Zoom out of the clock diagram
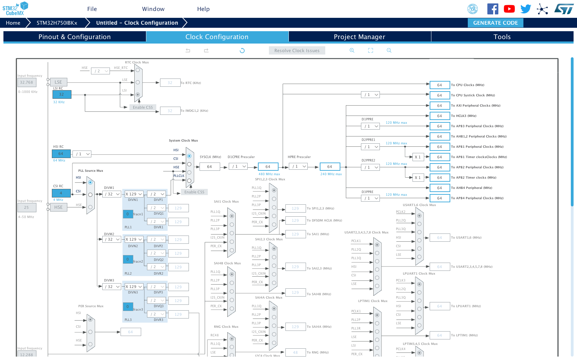Screen dimensions: 577x360 coord(389,50)
